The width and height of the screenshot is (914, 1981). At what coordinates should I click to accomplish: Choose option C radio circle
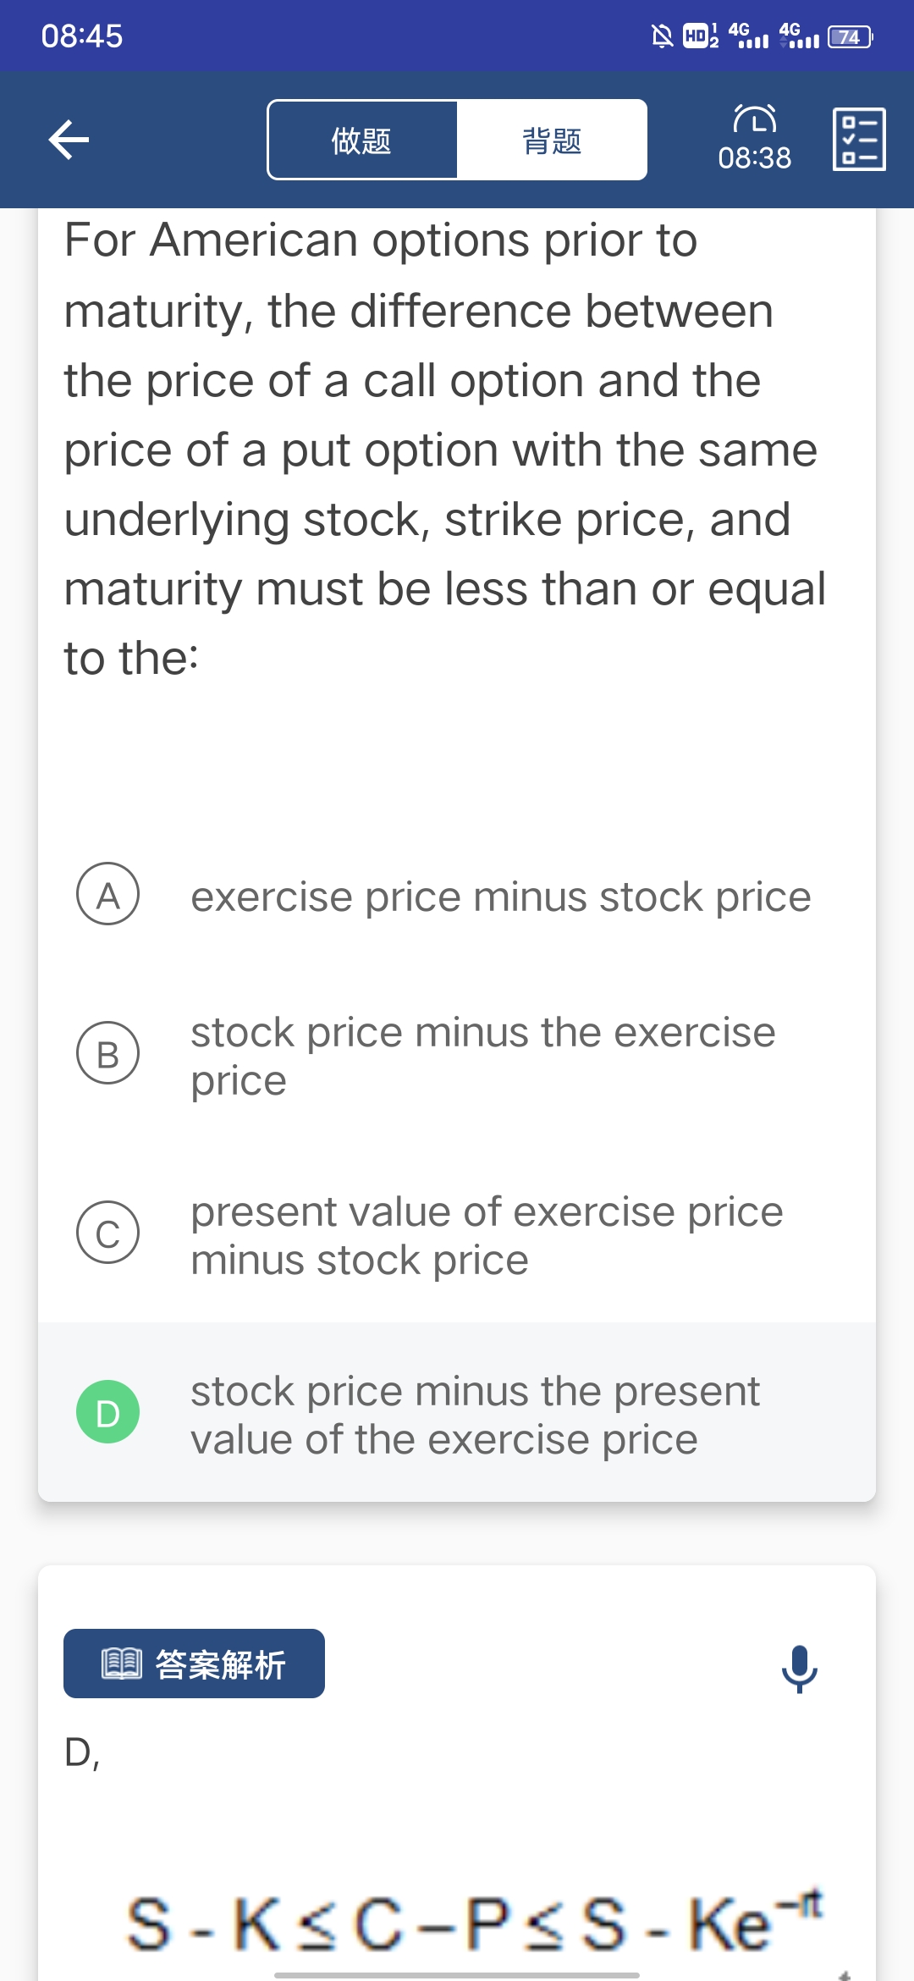click(x=108, y=1233)
